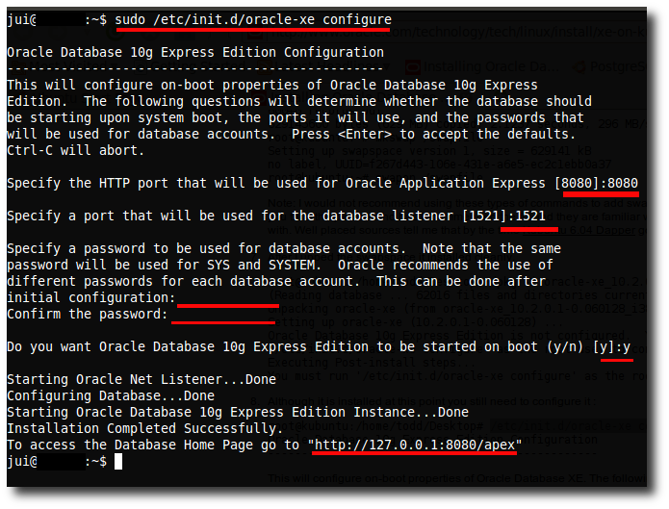Click the terminal cursor at the last prompt
The height and width of the screenshot is (509, 669).
click(x=118, y=462)
